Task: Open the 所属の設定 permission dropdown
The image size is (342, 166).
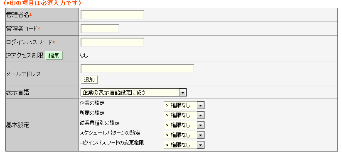Action: (x=184, y=115)
